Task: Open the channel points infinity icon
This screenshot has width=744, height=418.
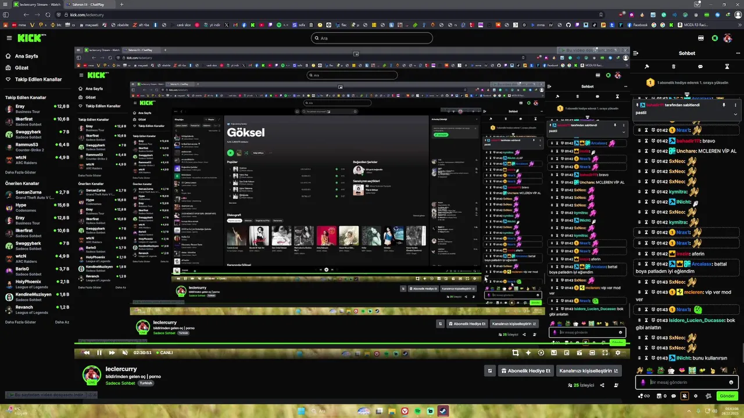Action: tap(644, 396)
